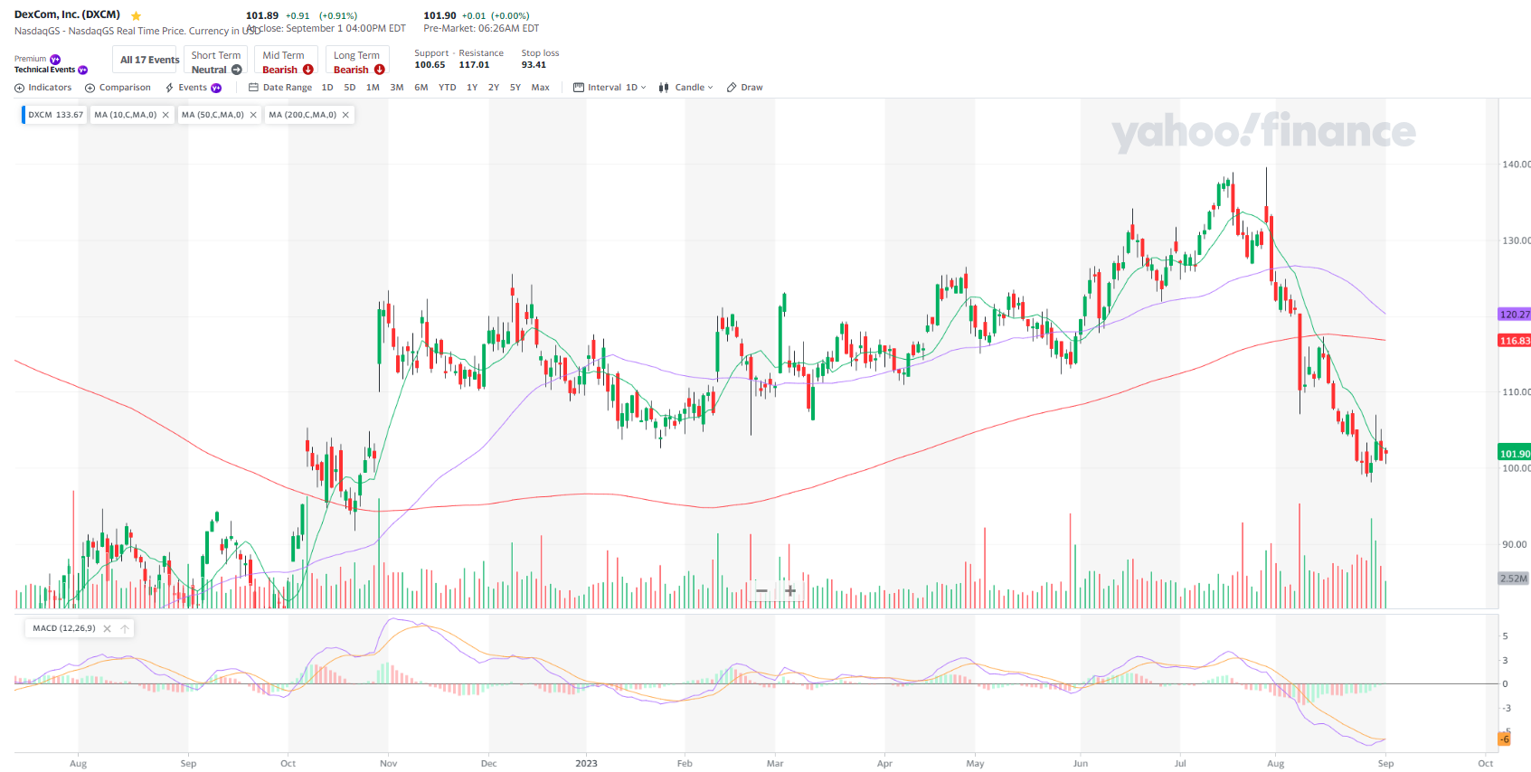Activate the Draw pencil tool
The image size is (1531, 772).
(x=744, y=88)
